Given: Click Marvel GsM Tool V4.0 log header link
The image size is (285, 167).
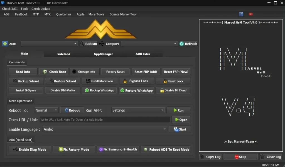Looking at the screenshot, I should [x=241, y=23].
